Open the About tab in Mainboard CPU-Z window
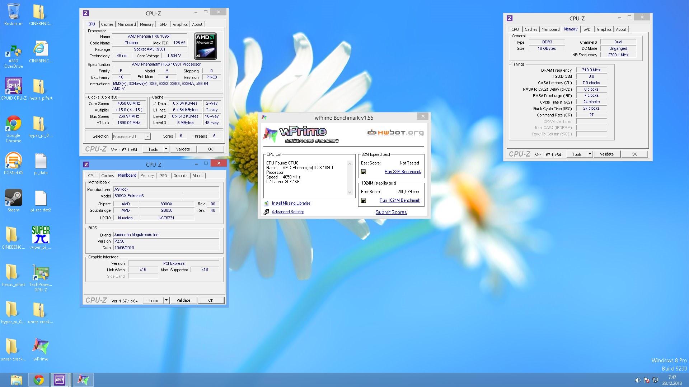 (197, 176)
